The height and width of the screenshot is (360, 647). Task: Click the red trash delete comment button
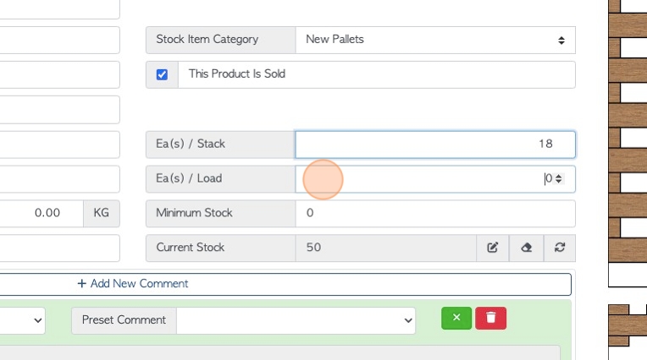click(x=490, y=318)
